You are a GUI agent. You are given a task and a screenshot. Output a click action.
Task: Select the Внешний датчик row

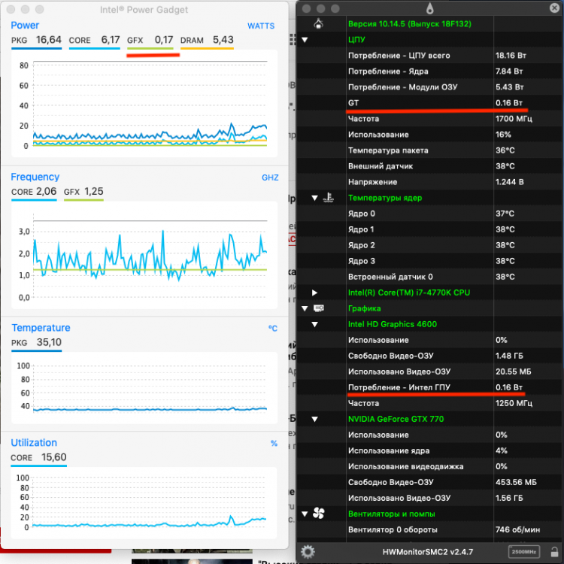coord(430,166)
